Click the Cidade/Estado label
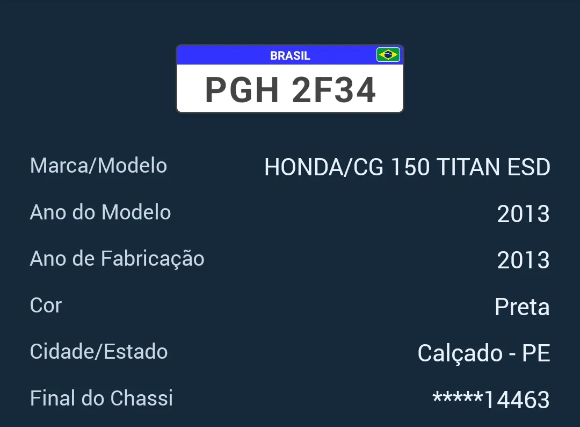 [99, 352]
